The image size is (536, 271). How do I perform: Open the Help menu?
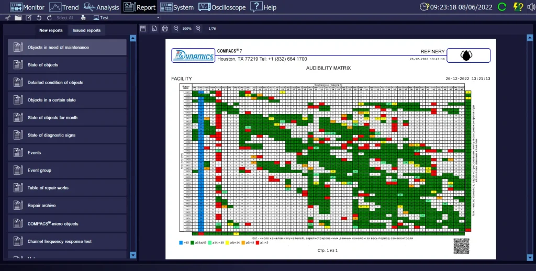coord(263,7)
